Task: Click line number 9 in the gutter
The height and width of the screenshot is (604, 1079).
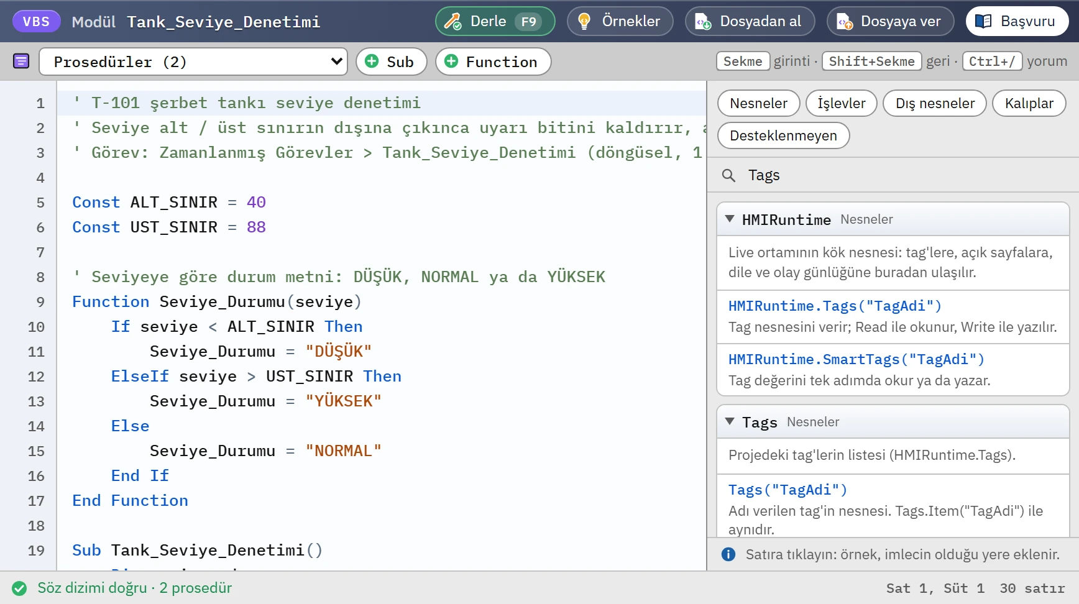Action: click(x=40, y=302)
